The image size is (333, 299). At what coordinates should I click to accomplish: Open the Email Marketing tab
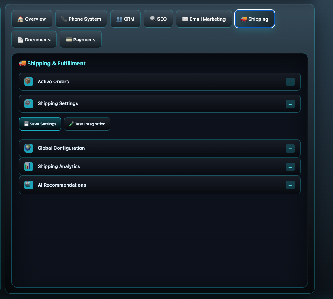204,19
